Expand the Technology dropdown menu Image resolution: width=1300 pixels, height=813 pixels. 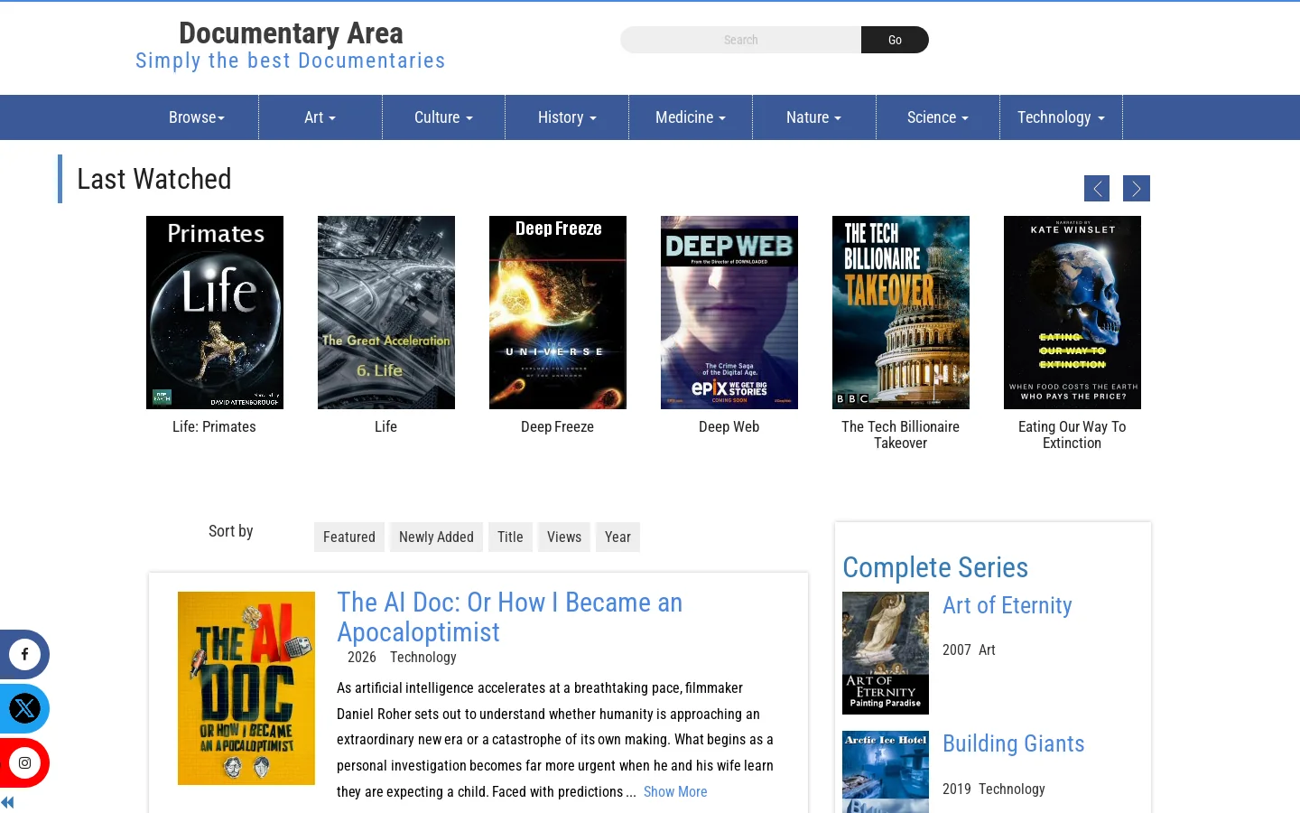pos(1061,117)
